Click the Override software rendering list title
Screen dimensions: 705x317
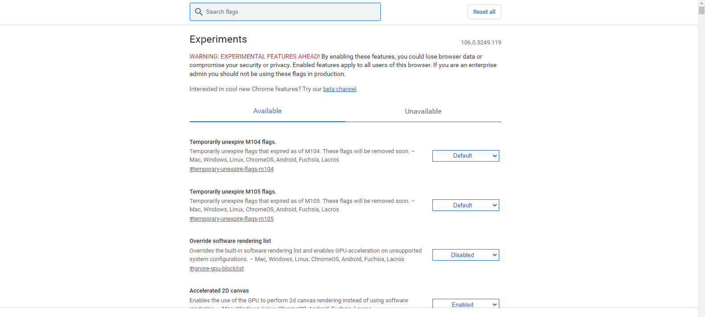pos(230,241)
